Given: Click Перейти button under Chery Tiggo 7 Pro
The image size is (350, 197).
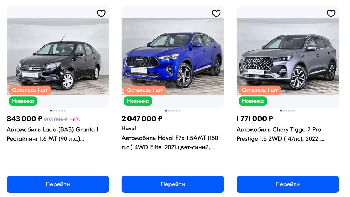Looking at the screenshot, I should 287,184.
